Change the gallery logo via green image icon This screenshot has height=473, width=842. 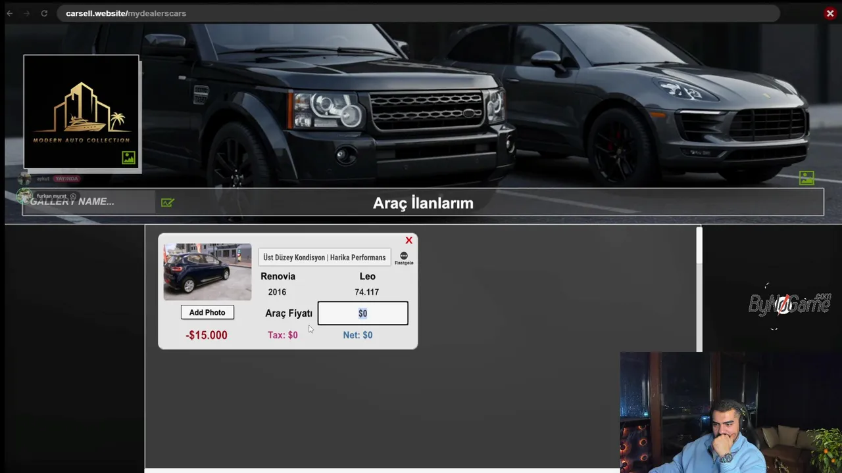click(x=129, y=158)
